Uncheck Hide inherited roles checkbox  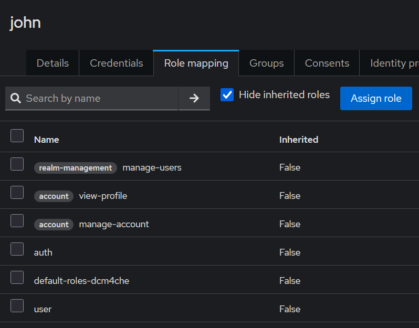point(227,95)
